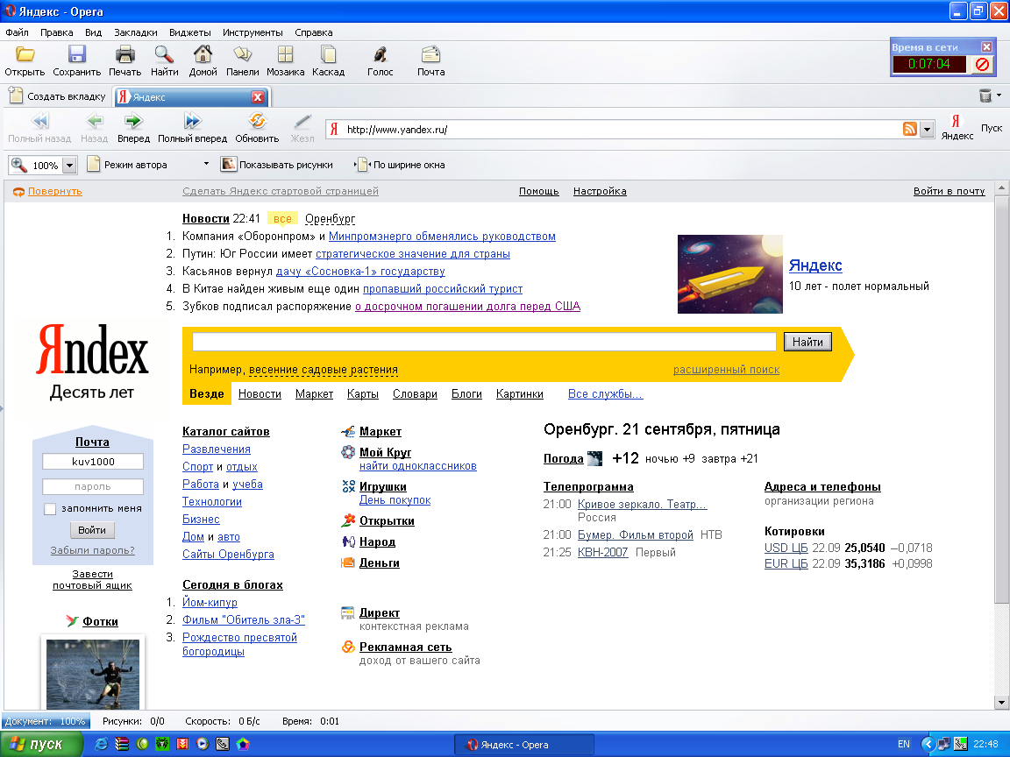Toggle Режим автора author mode
The height and width of the screenshot is (757, 1010).
pyautogui.click(x=127, y=165)
